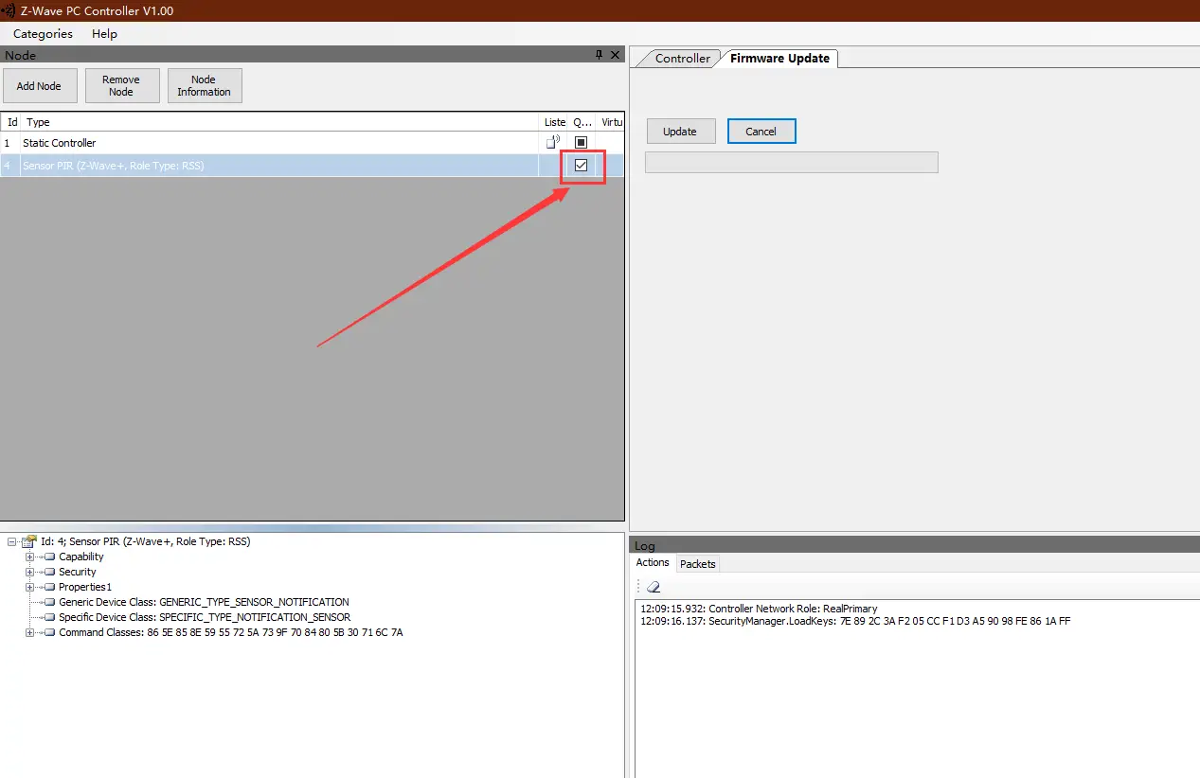Toggle checkbox in Static Controller row
The image size is (1200, 778).
point(582,143)
